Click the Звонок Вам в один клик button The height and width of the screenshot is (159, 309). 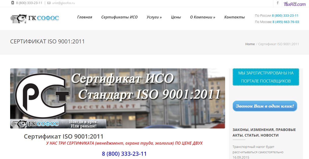coord(265,106)
